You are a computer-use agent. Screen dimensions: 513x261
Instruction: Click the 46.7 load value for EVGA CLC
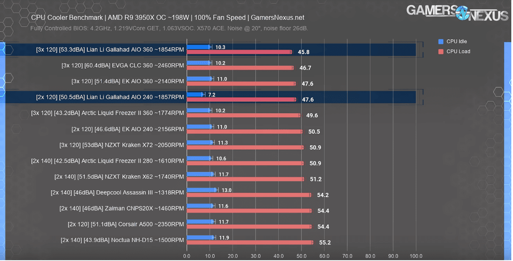(305, 68)
